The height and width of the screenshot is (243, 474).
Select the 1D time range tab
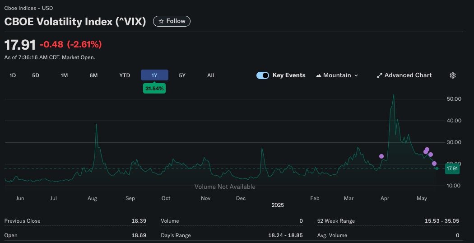click(13, 75)
